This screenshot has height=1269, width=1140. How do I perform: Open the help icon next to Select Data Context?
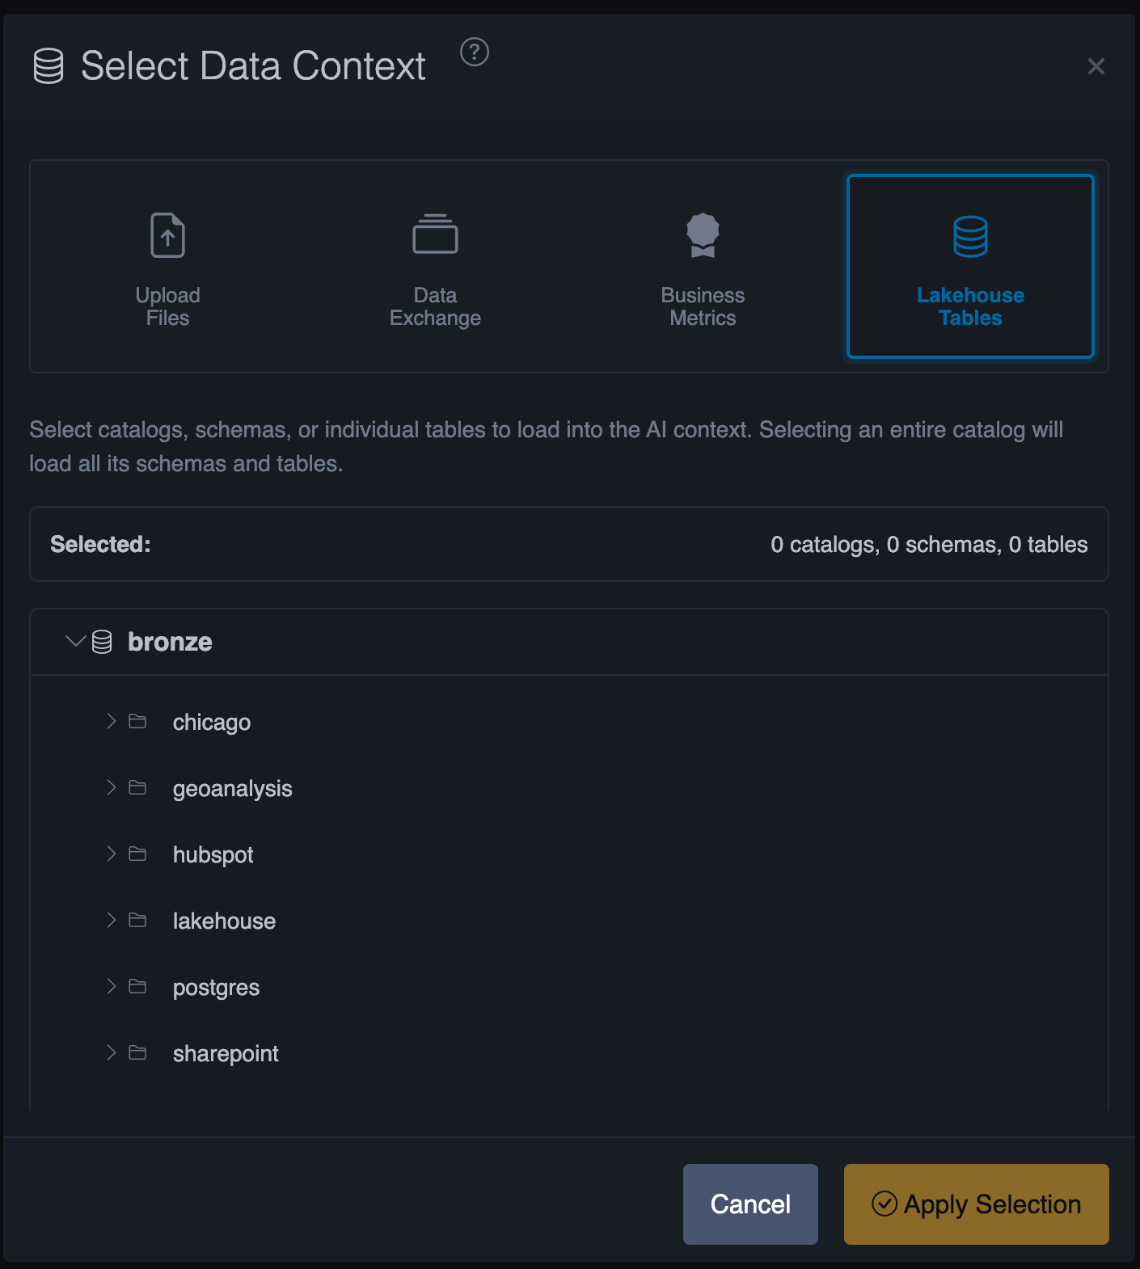(475, 52)
